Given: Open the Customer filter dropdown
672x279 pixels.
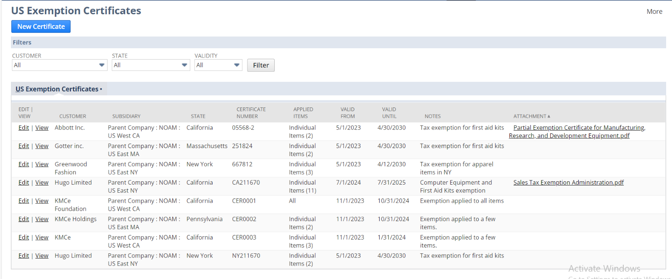Looking at the screenshot, I should (59, 65).
